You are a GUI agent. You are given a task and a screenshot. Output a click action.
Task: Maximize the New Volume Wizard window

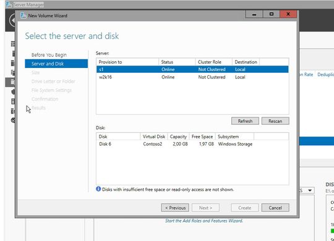[272, 14]
